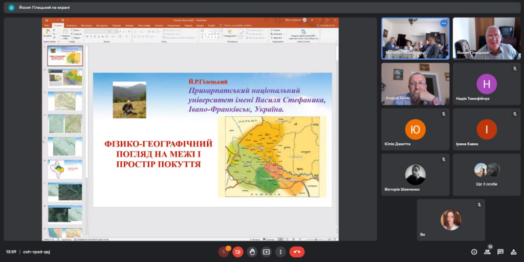Open meeting details info icon
Screen dimensions: 524x262
[474, 252]
